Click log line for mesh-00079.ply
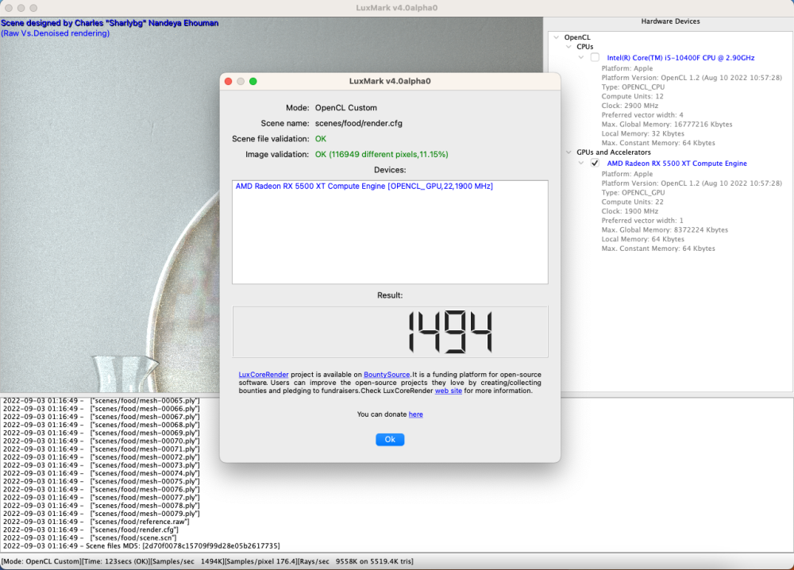 pyautogui.click(x=102, y=514)
